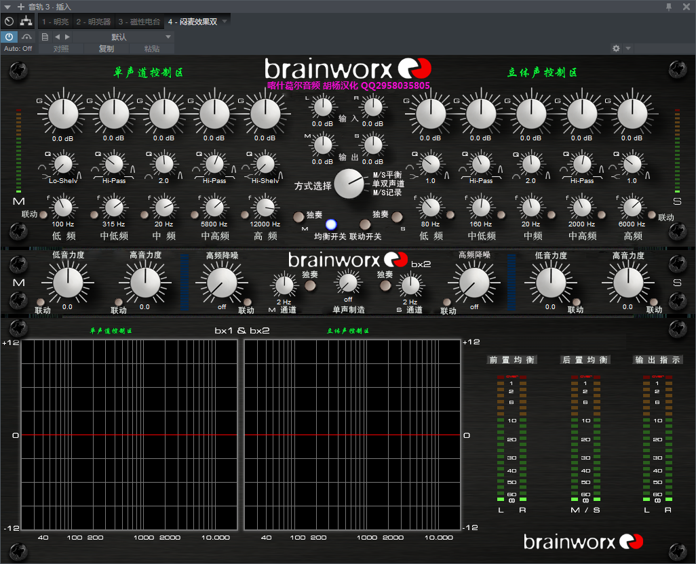Switch to the 3 - 磁性电台 tab

coord(139,22)
